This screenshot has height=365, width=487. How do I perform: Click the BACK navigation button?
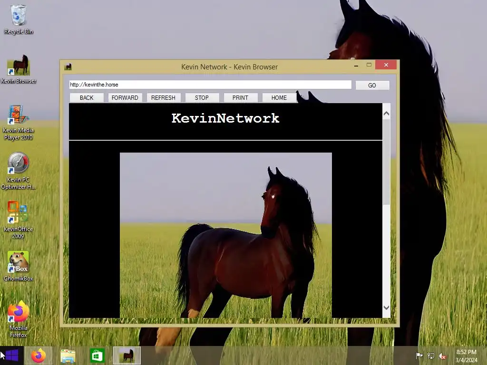coord(87,98)
